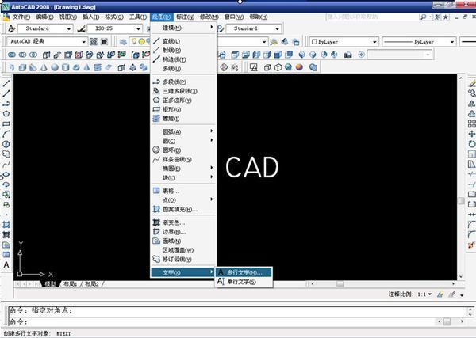Image resolution: width=476 pixels, height=338 pixels.
Task: Select the Rectangle tool in left toolbar
Action: click(x=6, y=123)
